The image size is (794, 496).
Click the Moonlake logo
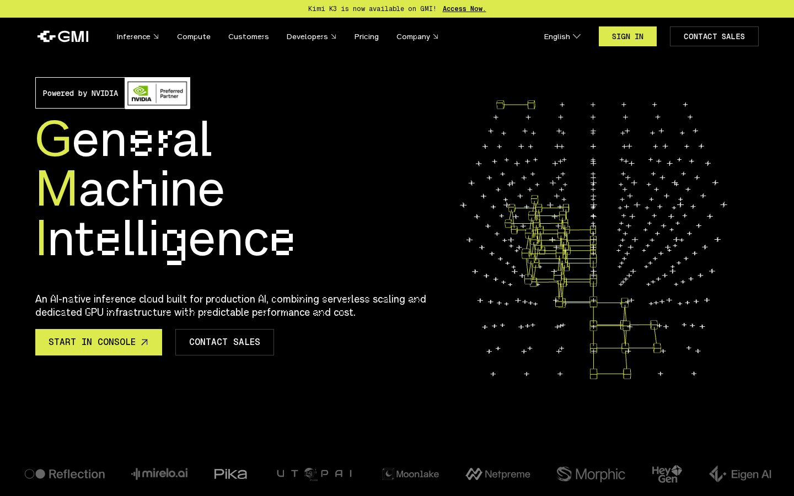411,474
